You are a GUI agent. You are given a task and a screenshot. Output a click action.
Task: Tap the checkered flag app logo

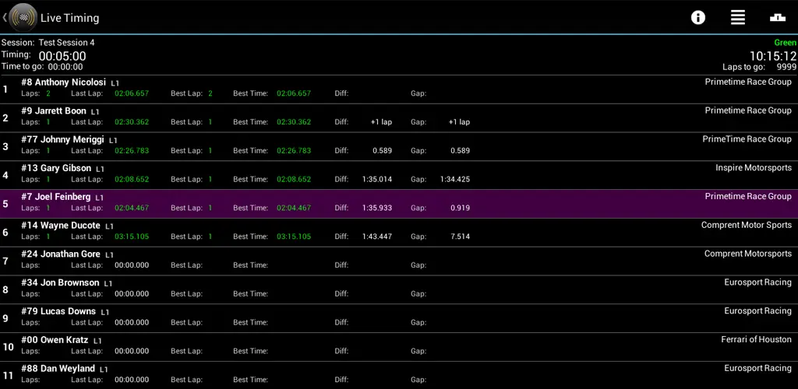(23, 18)
